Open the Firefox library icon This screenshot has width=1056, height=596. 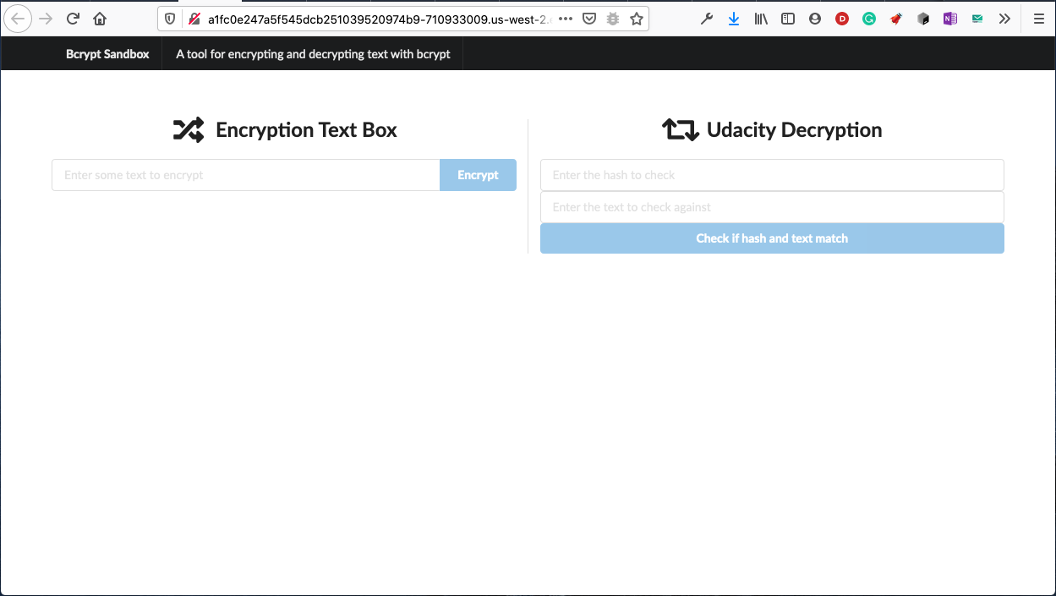pyautogui.click(x=761, y=19)
